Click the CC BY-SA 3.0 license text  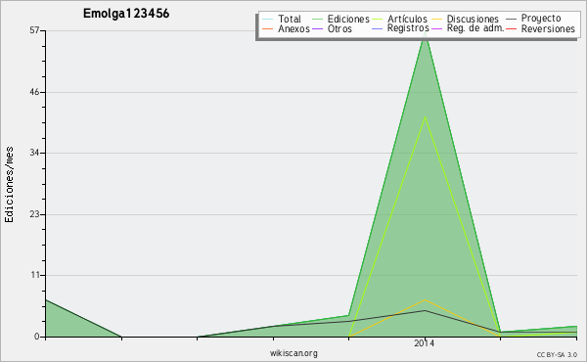point(557,355)
